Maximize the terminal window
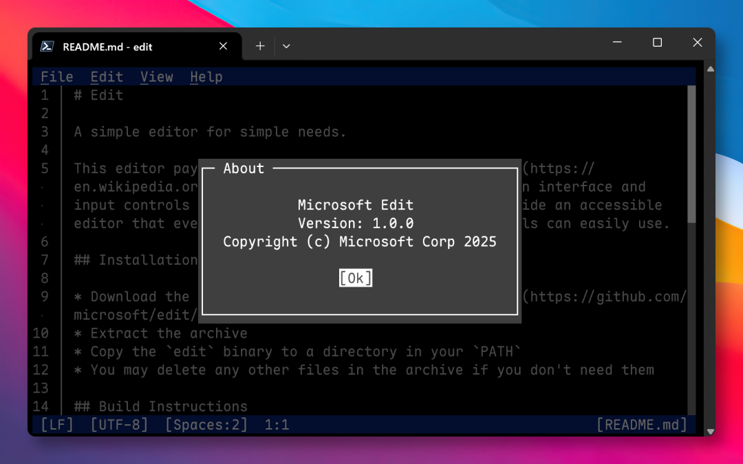The width and height of the screenshot is (743, 464). pyautogui.click(x=657, y=42)
